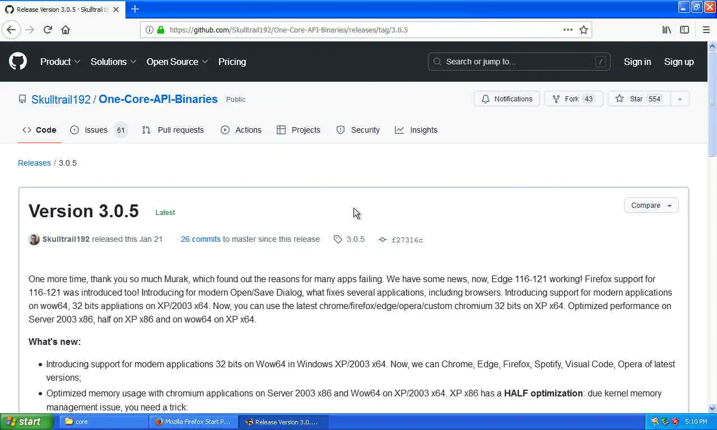
Task: Open the green padlock connection details
Action: [161, 30]
